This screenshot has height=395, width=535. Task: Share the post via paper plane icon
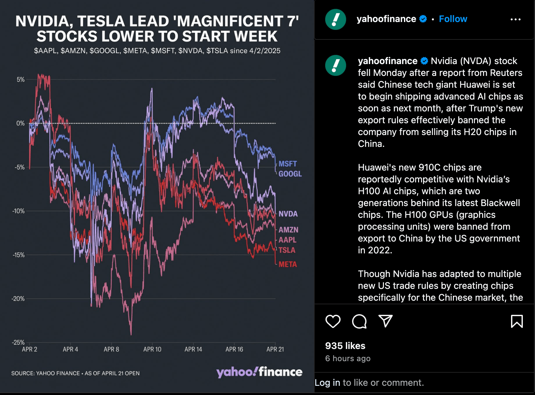(x=385, y=321)
